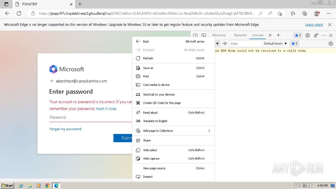Select View page source
This screenshot has width=336, height=189.
[174, 168]
